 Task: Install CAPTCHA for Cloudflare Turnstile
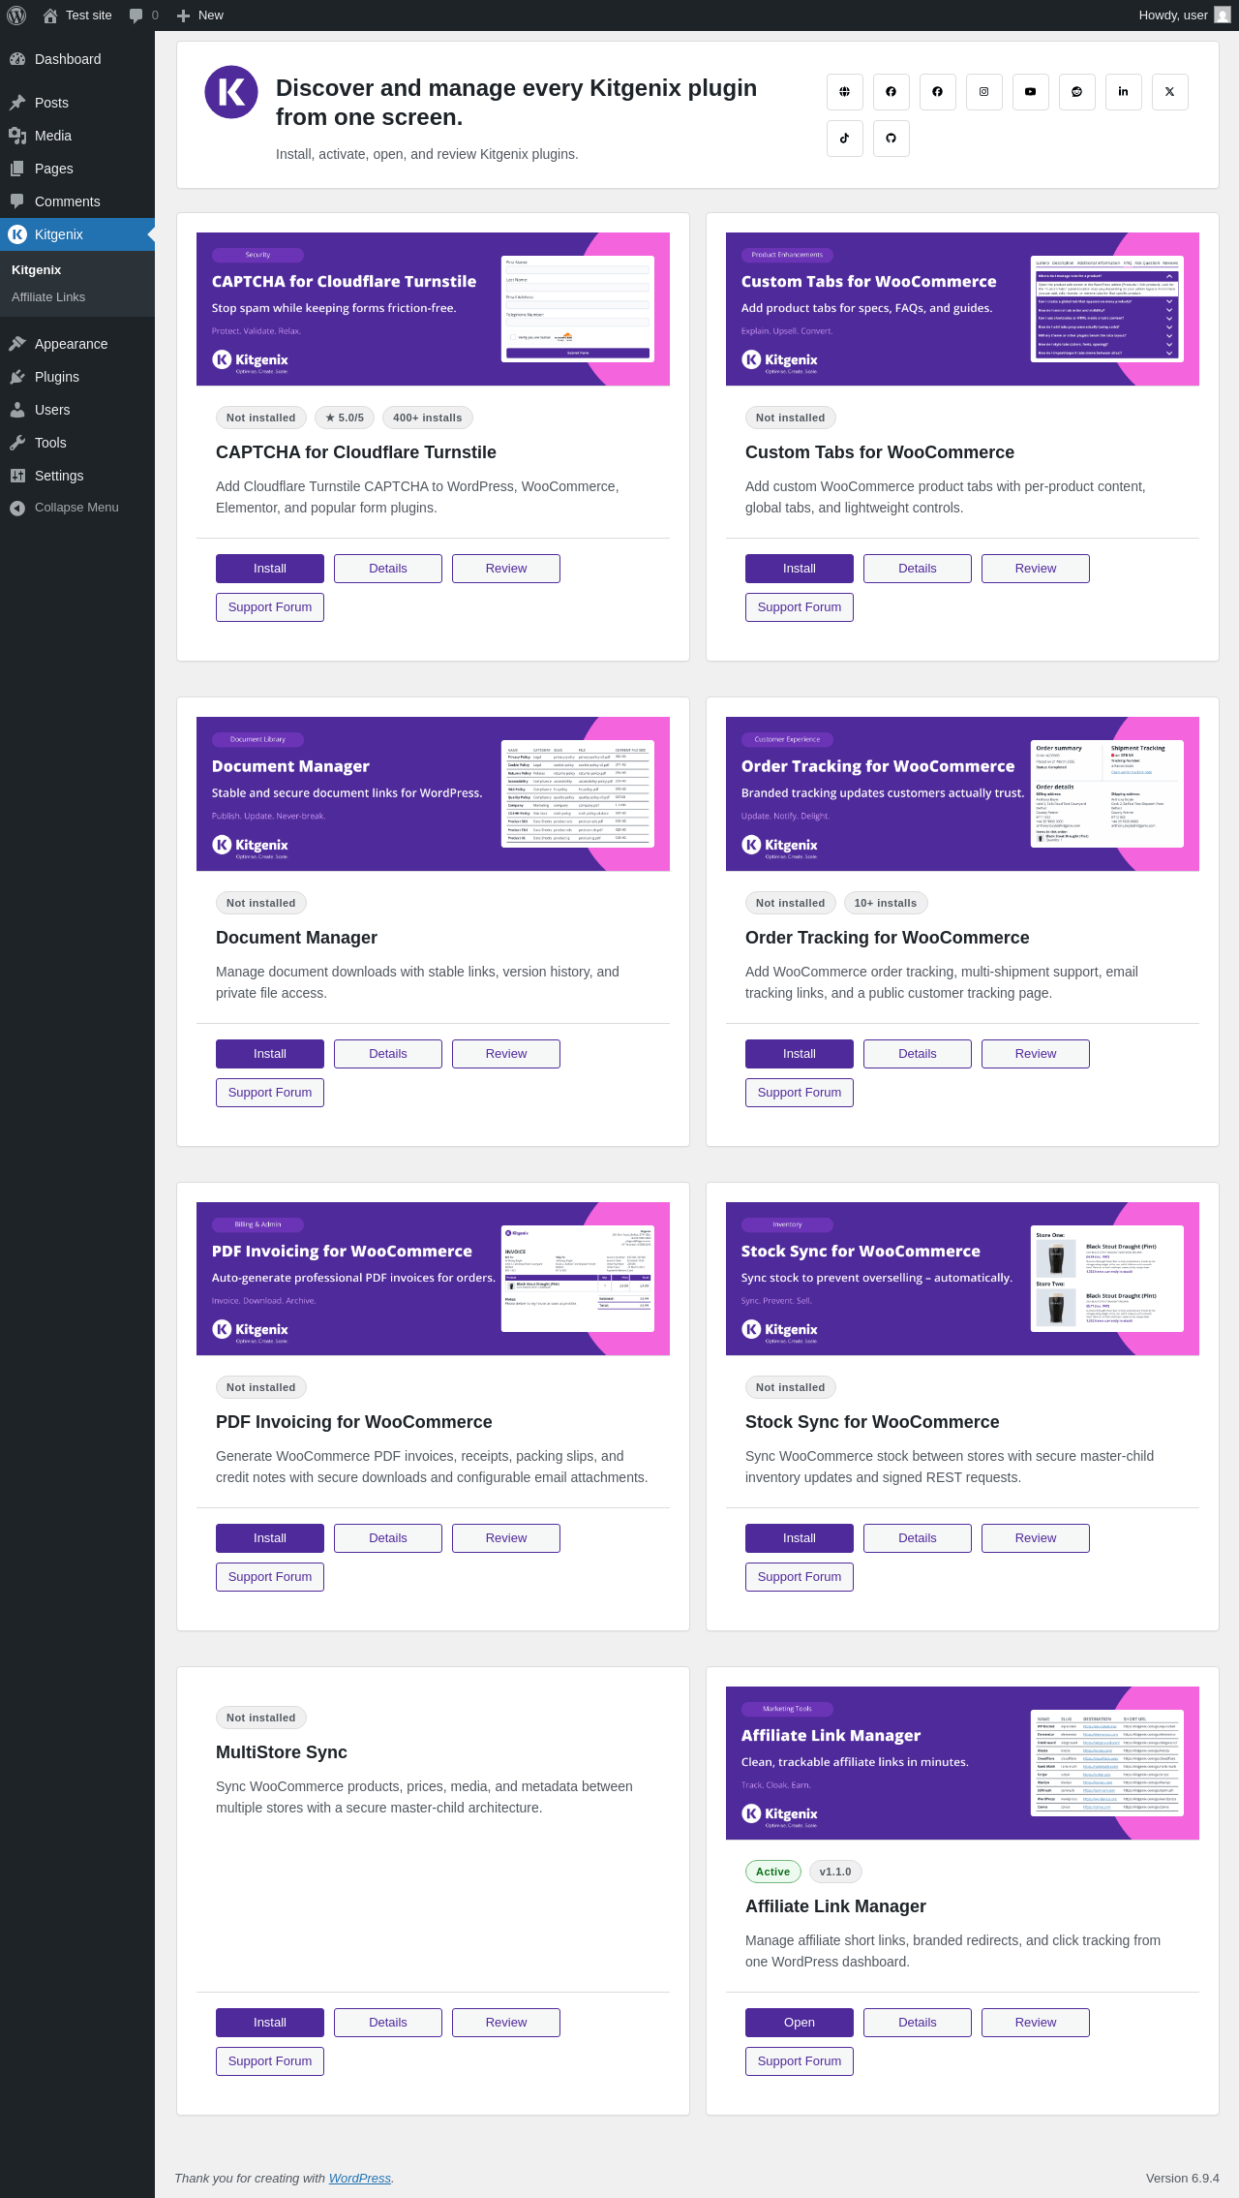(270, 569)
